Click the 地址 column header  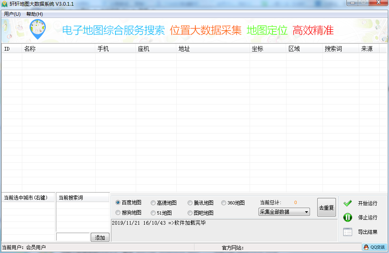click(x=213, y=49)
